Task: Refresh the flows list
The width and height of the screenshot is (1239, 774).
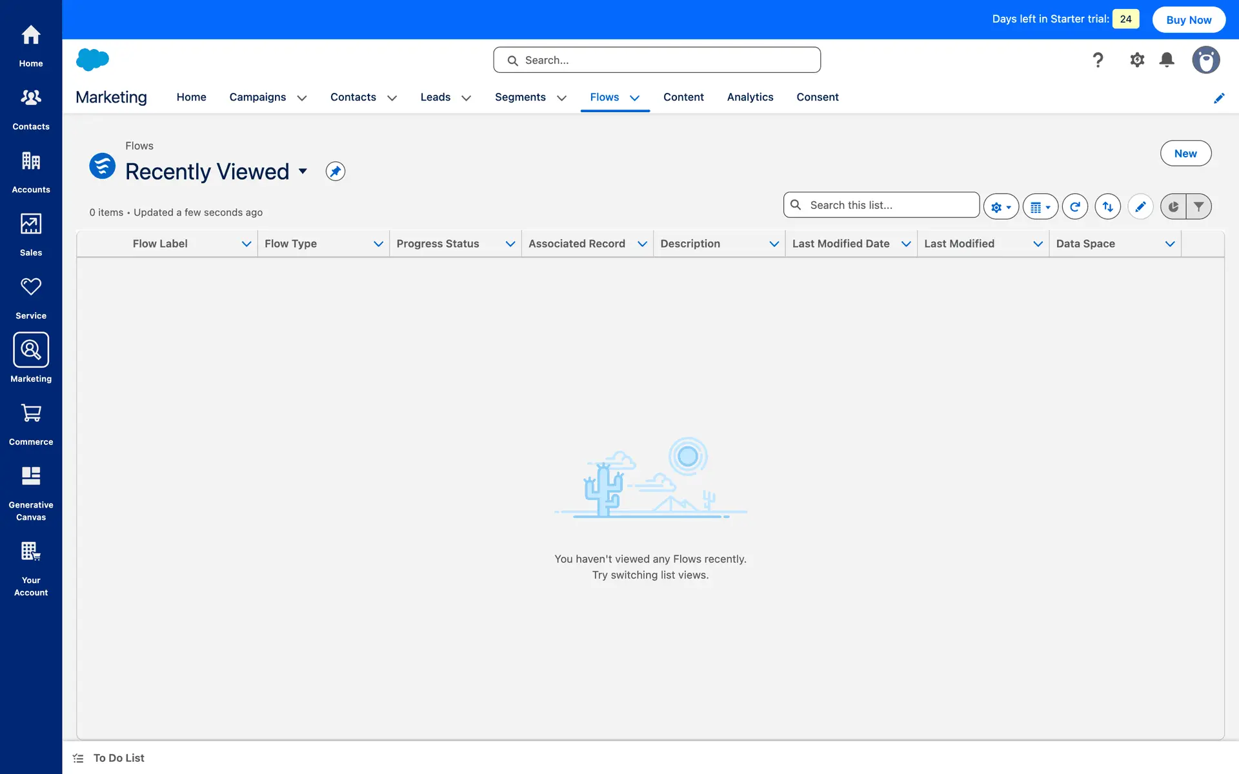Action: click(1074, 206)
